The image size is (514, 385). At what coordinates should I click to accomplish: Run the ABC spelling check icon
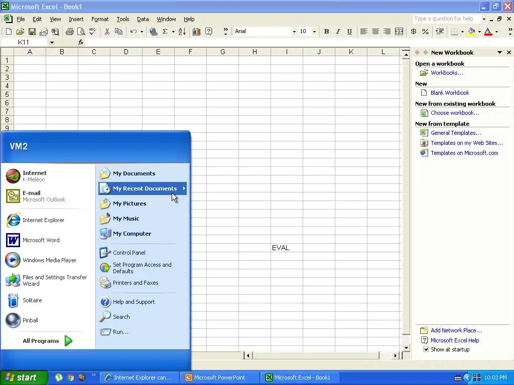click(x=93, y=32)
